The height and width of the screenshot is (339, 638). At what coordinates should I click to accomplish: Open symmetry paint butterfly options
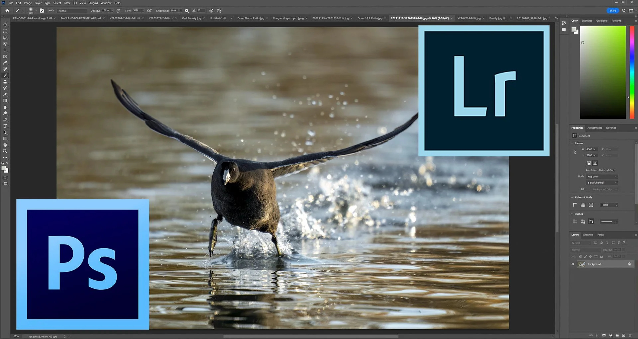219,11
